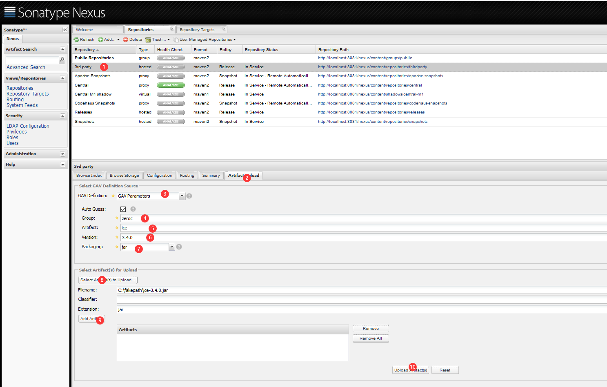Close the Repository Targets tab
The width and height of the screenshot is (607, 387).
tap(224, 29)
